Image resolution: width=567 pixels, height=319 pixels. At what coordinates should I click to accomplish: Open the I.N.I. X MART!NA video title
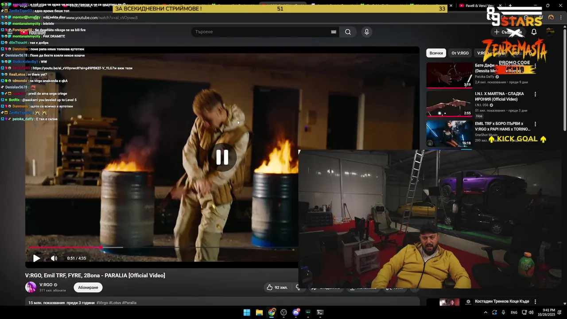[x=499, y=97]
